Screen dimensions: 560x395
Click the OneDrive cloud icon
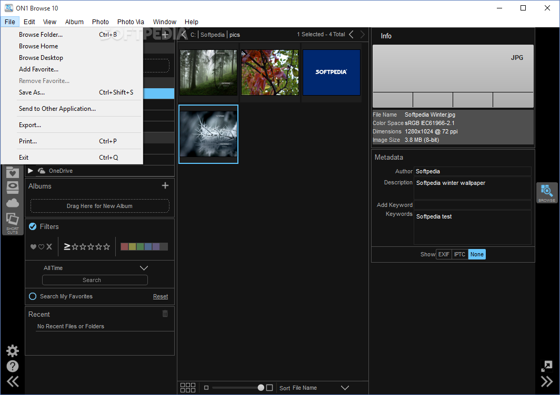[42, 171]
